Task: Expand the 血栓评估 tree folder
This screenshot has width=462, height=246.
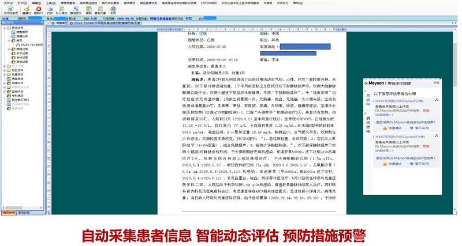Action: [5, 92]
